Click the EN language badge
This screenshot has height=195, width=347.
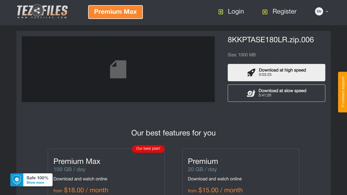[x=319, y=11]
